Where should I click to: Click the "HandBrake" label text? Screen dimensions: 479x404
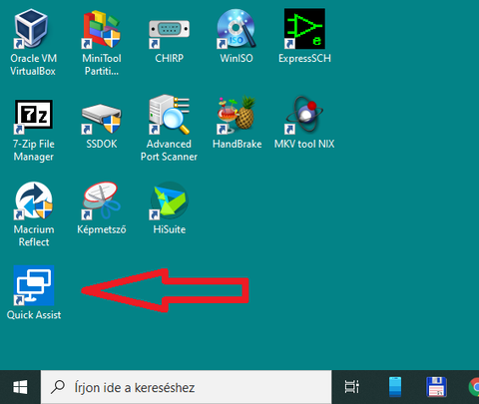coord(237,144)
